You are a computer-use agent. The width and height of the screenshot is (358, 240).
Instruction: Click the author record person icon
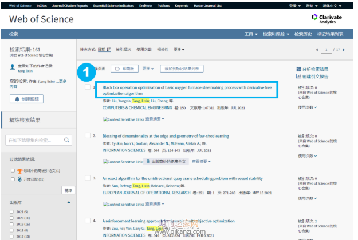pos(13,67)
